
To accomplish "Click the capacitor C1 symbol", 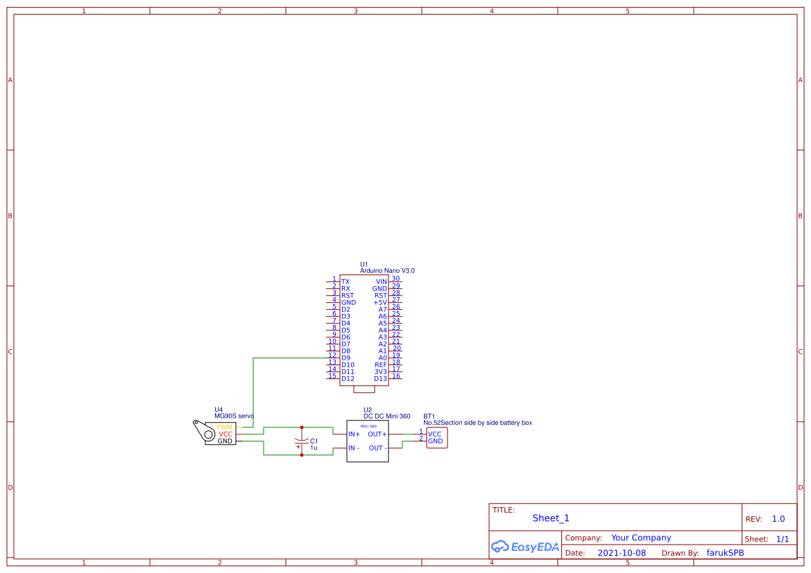I will coord(302,440).
